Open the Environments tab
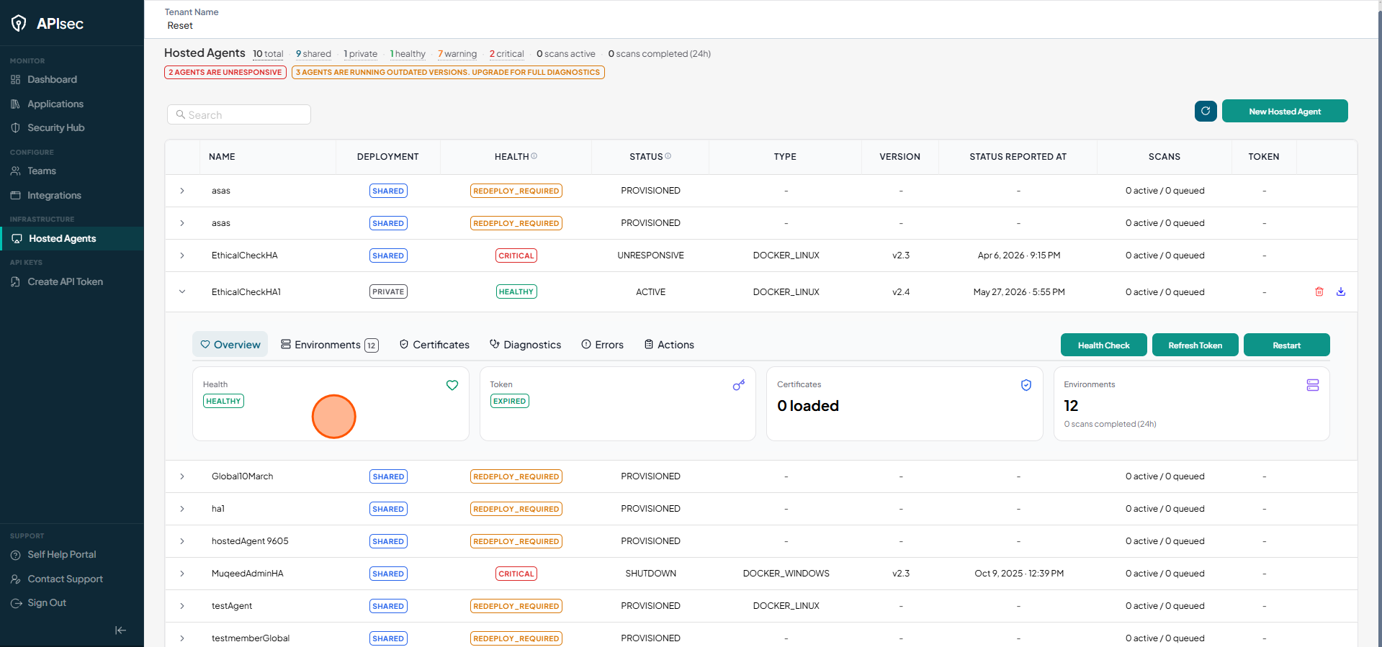Screen dimensions: 1382x647 click(x=329, y=345)
